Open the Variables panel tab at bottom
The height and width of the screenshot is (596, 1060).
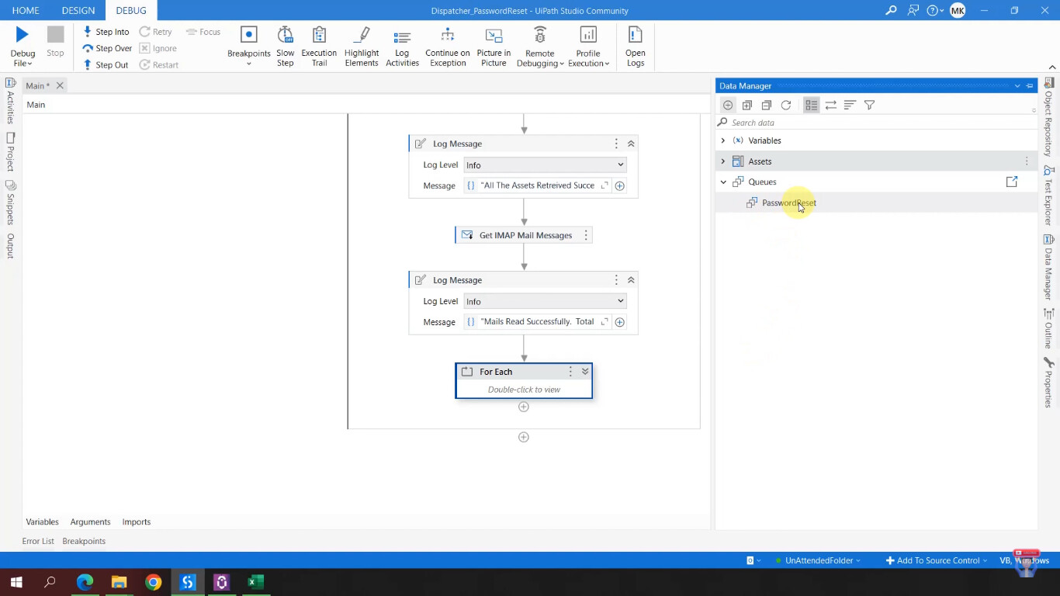42,521
